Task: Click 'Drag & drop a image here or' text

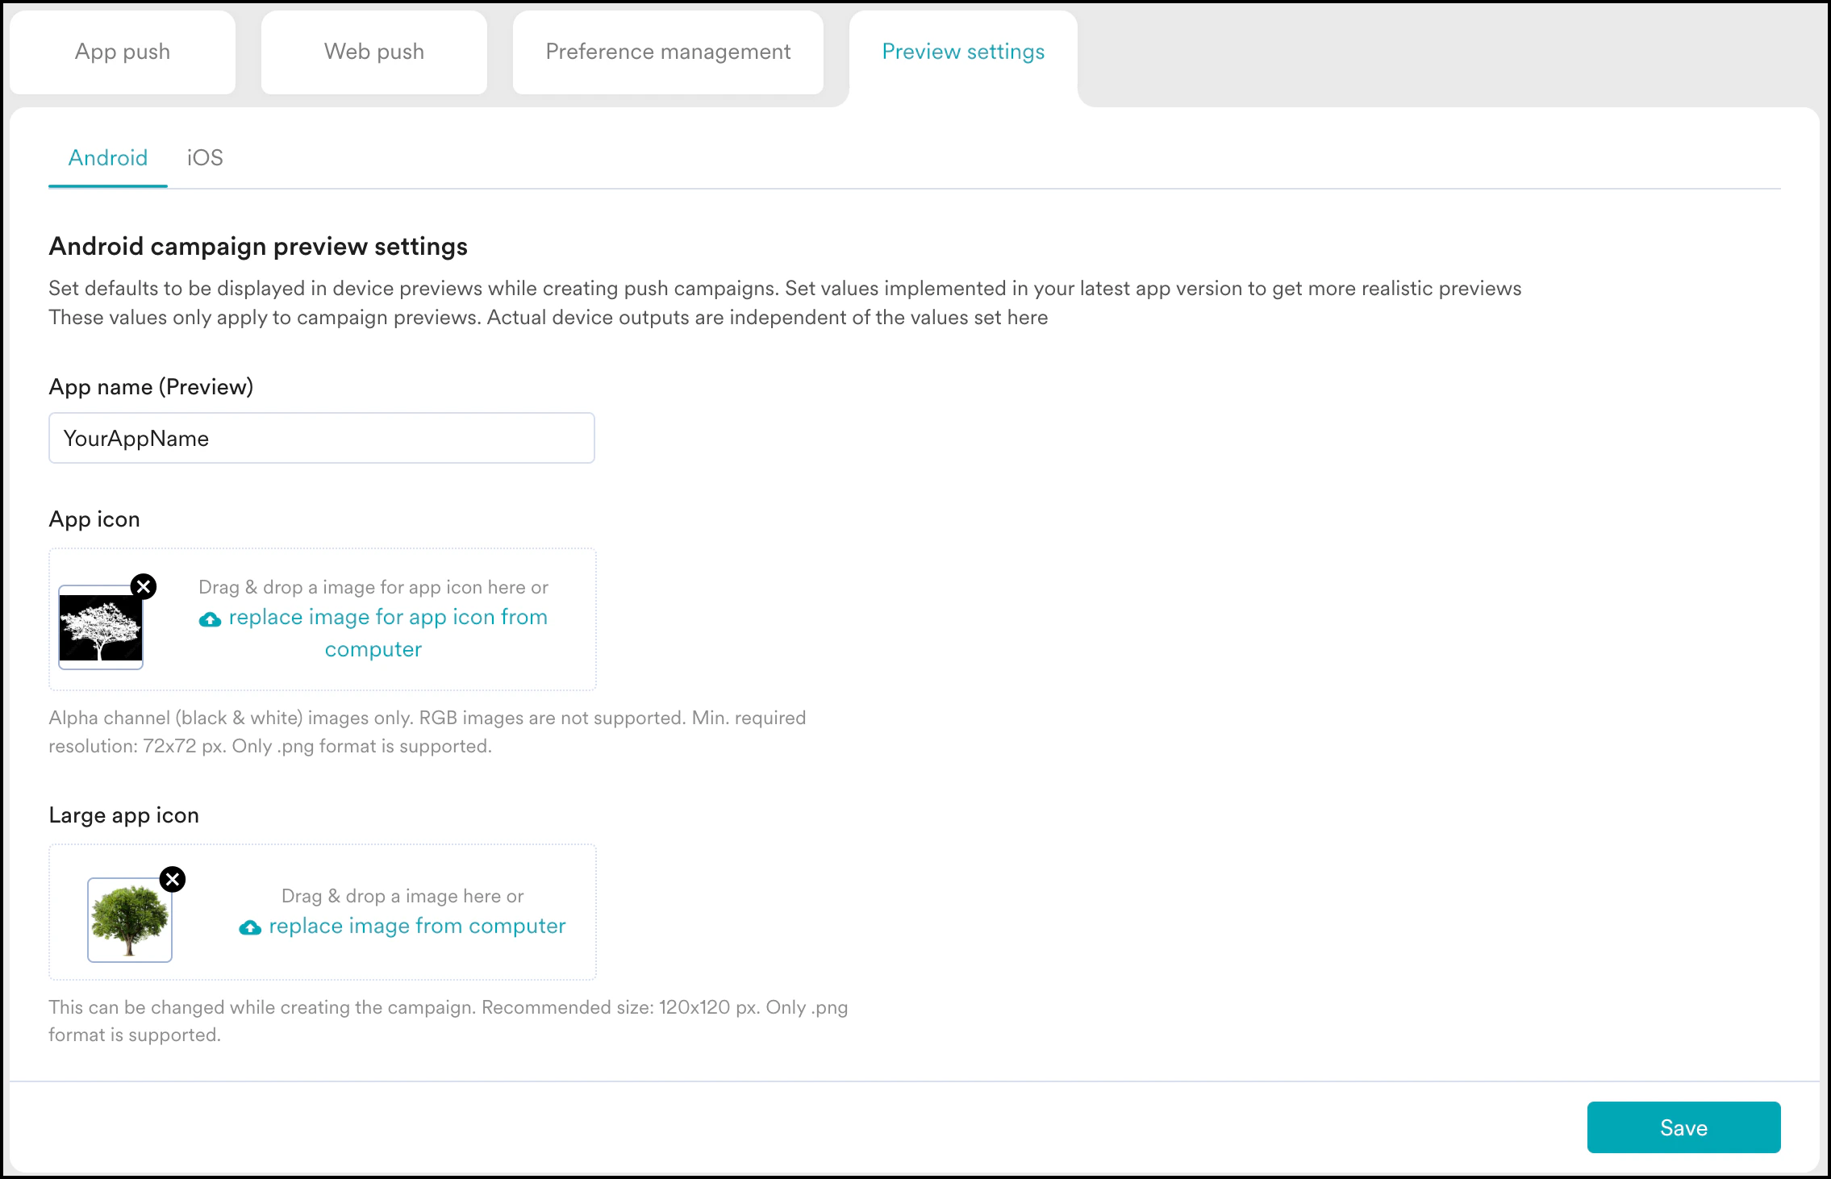Action: coord(402,896)
